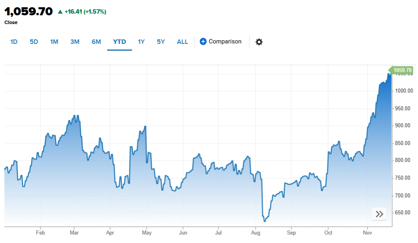This screenshot has width=418, height=243.
Task: Switch to the 3M chart view
Action: pyautogui.click(x=75, y=41)
